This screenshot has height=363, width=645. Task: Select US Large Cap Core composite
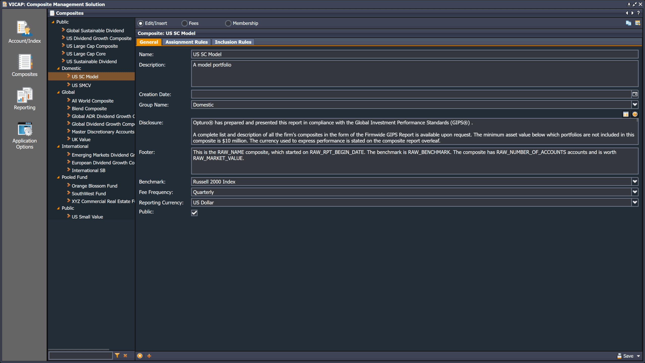[86, 54]
